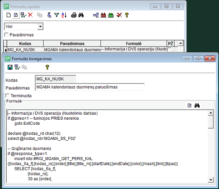Click scroll up arrow of formula list grid

[180, 43]
